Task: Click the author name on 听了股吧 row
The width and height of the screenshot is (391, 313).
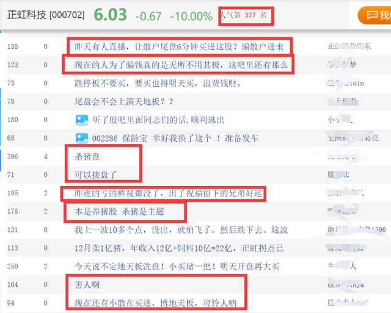Action: tap(340, 120)
